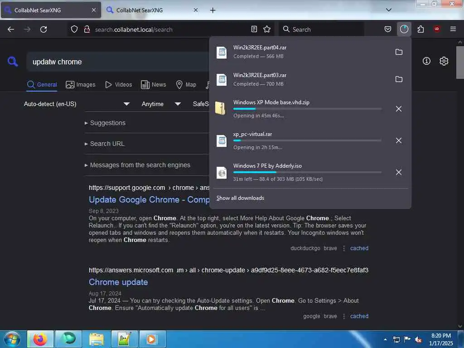Image resolution: width=464 pixels, height=348 pixels.
Task: Open the taskbar clock showing 8:20 PM
Action: tap(441, 339)
